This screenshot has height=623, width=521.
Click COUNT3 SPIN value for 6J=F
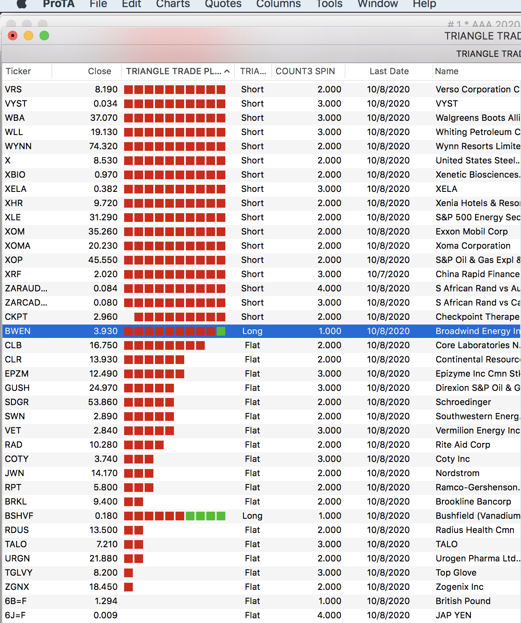point(329,615)
